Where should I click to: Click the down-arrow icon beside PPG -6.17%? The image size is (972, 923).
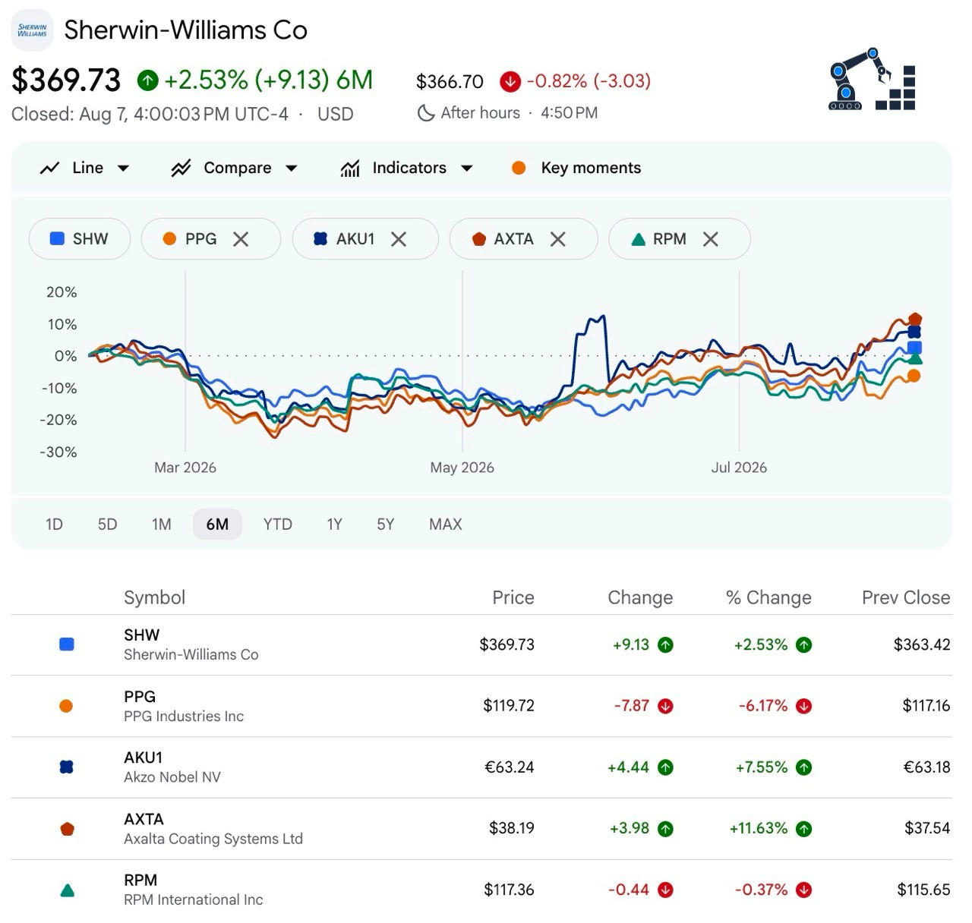804,706
